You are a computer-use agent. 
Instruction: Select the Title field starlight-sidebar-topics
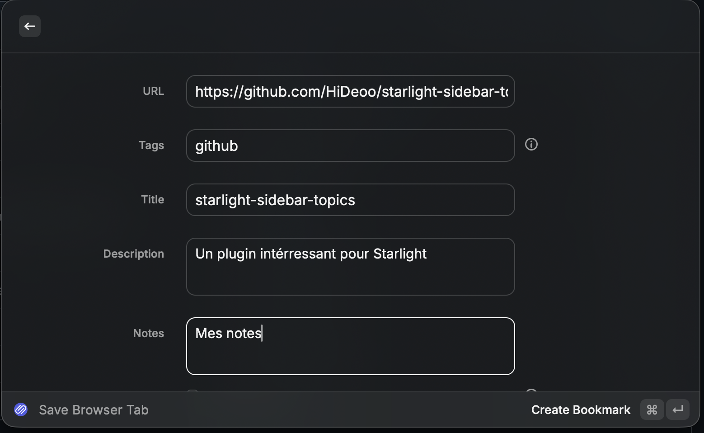(x=350, y=200)
